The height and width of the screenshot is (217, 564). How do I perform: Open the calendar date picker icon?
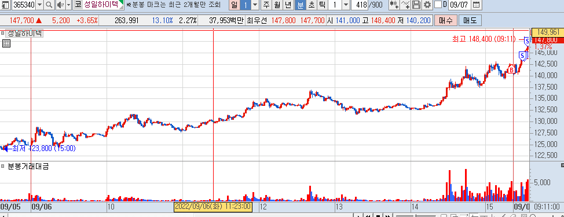click(476, 5)
